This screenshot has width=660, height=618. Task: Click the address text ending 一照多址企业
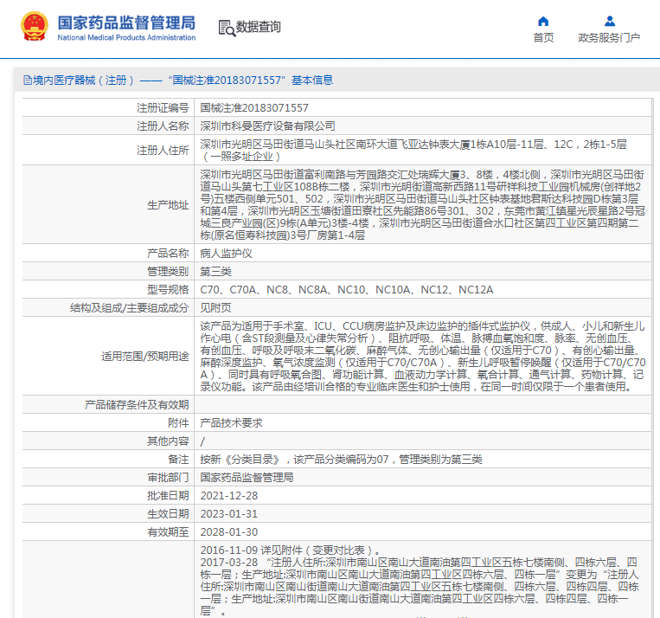click(x=413, y=151)
